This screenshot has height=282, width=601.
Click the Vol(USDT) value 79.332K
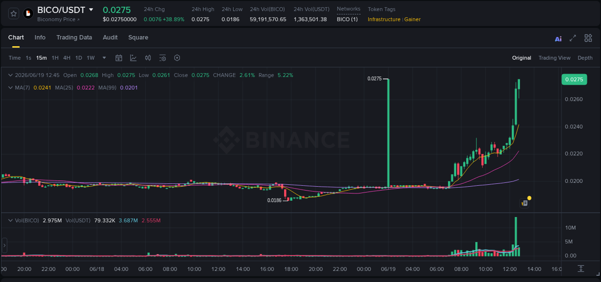(x=104, y=220)
